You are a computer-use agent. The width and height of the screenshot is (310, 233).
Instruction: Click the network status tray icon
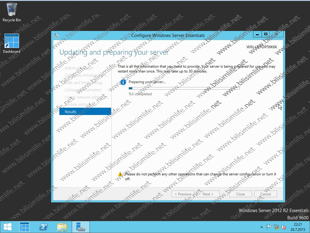(x=276, y=227)
